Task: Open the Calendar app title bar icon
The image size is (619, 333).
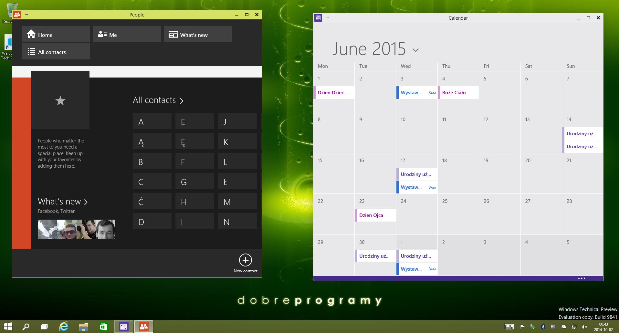Action: pos(318,18)
